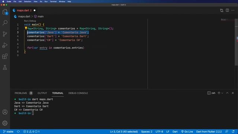Screen dimensions: 238x134
Task: Open the Explorer view in activity bar
Action: click(5, 12)
